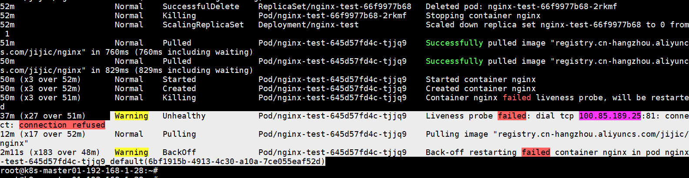
Task: Click the "2m11s (x183 over 48m)" timestamp
Action: tap(50, 152)
